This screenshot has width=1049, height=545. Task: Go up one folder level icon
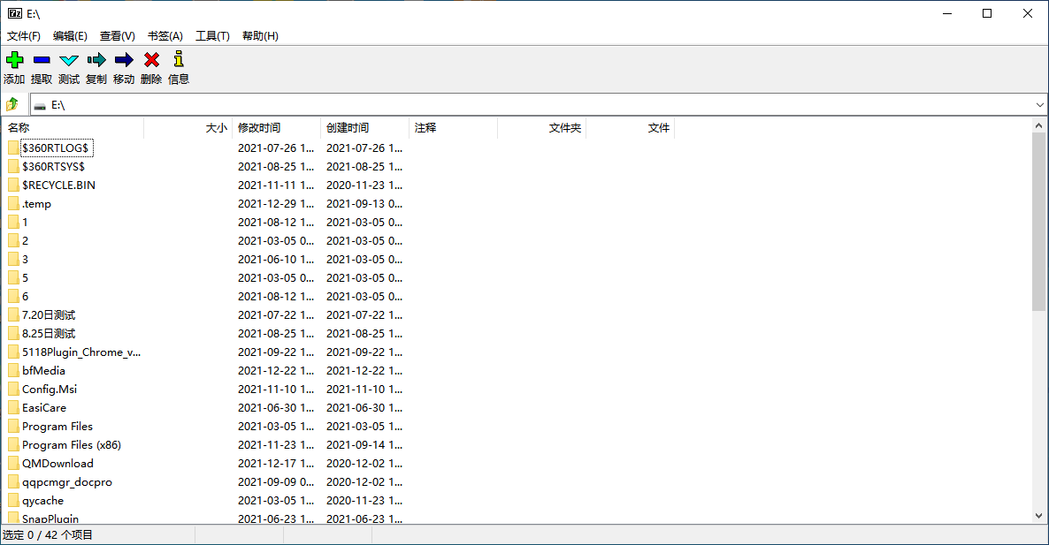point(12,104)
